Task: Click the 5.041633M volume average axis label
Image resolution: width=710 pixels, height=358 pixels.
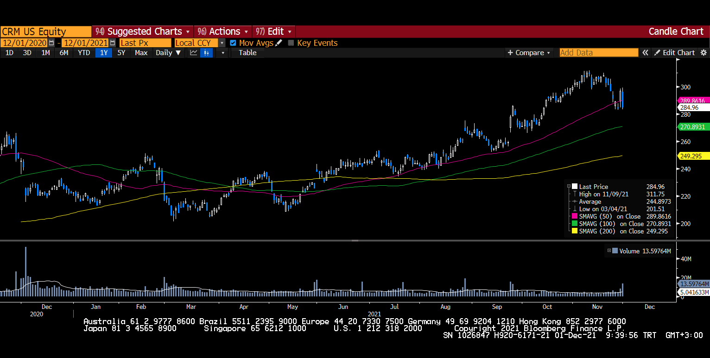Action: (x=694, y=292)
